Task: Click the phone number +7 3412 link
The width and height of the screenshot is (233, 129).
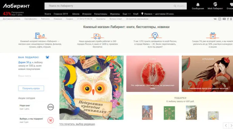Action: [x=85, y=19]
